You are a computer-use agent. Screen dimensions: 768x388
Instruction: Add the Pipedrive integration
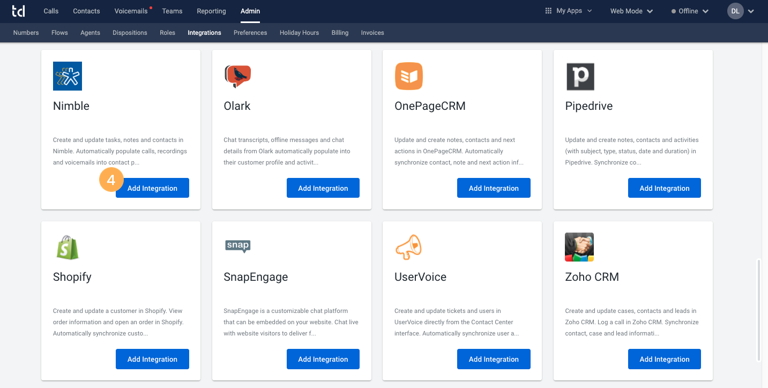coord(665,188)
